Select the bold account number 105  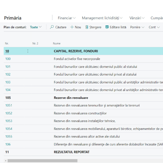pyautogui.click(x=8, y=98)
